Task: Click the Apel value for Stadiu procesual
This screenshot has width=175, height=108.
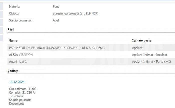Action: tap(56, 20)
